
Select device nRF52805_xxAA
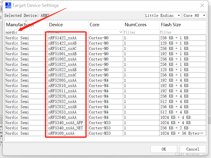[x=62, y=80]
